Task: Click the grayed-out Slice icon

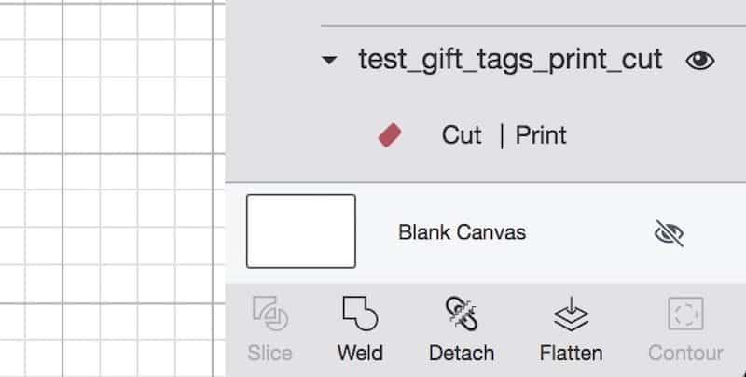Action: point(269,314)
